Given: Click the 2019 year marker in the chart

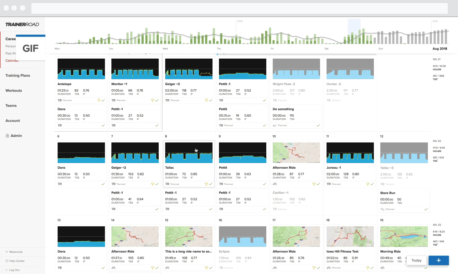Looking at the screenshot, I should tap(435, 21).
